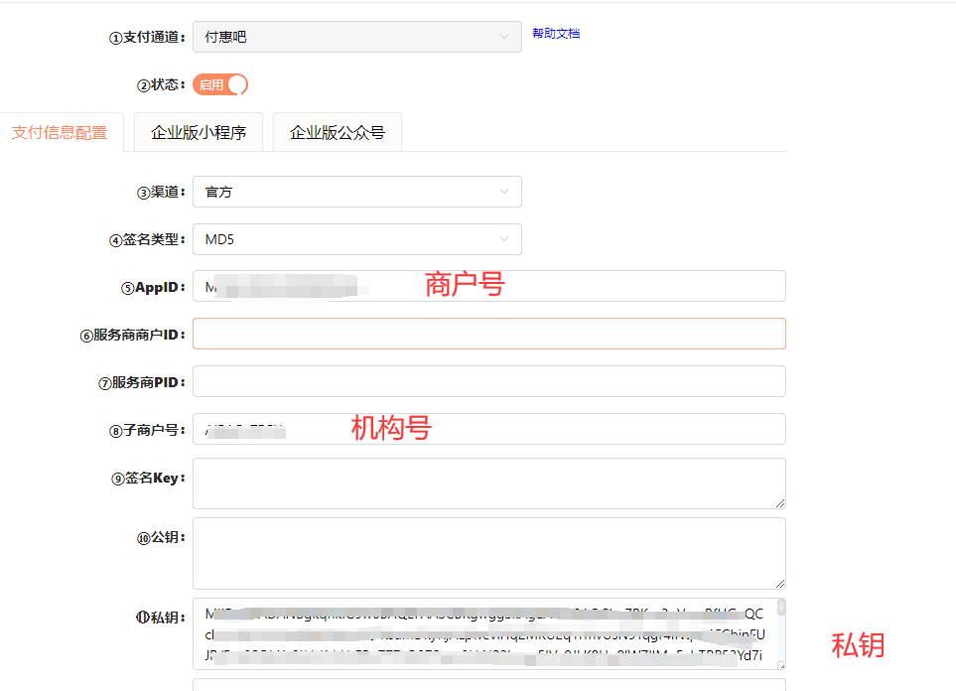Click inside the 签名Key text area
The width and height of the screenshot is (956, 691).
point(488,483)
